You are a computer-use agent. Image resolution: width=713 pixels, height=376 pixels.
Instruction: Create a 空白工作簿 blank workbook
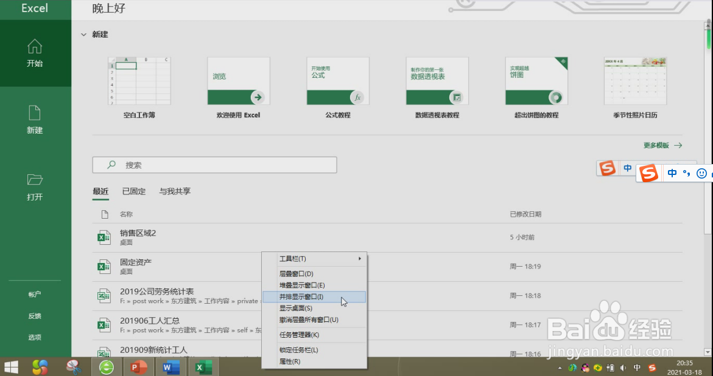[x=139, y=87]
